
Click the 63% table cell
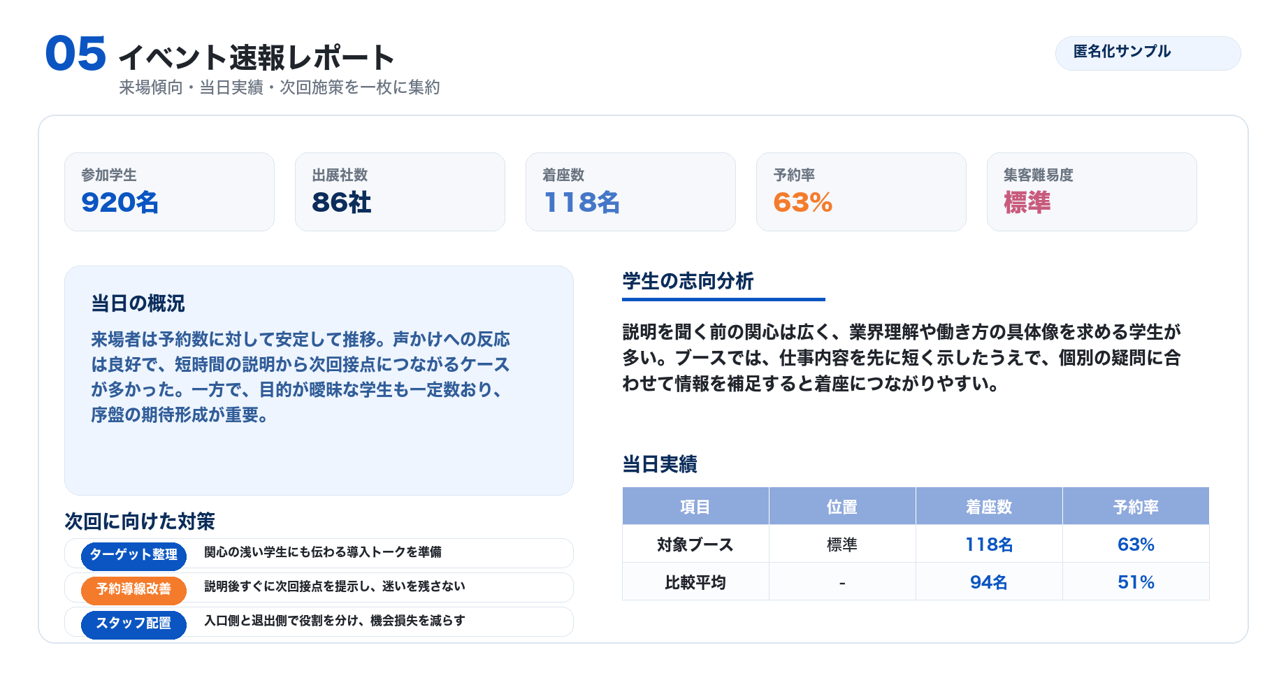pos(1136,544)
